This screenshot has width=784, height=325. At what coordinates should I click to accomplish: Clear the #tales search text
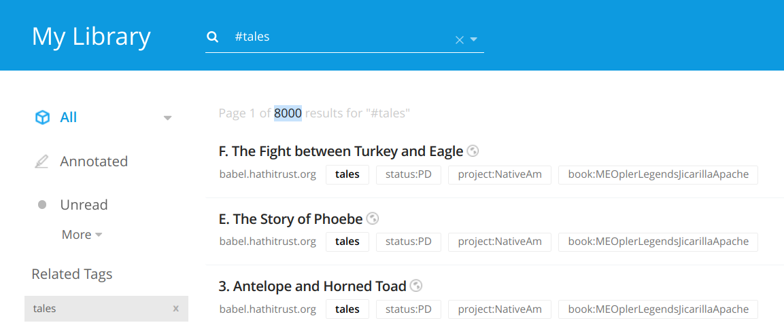tap(459, 40)
